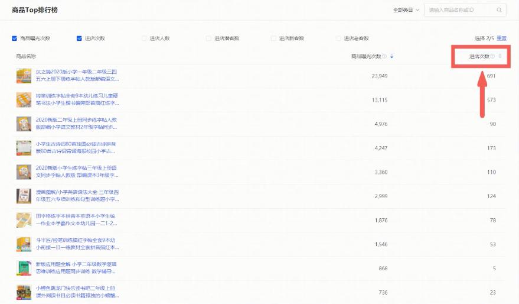Select store visits value 23
Screen dimensions: 519x304
coord(493,292)
